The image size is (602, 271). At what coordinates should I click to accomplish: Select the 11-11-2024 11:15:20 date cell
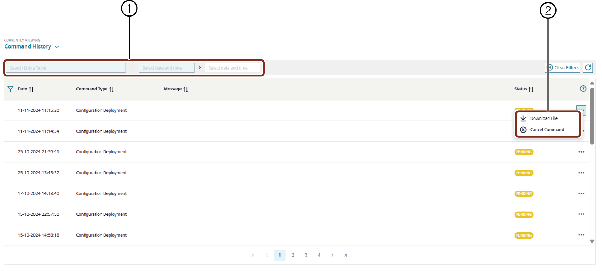coord(38,110)
